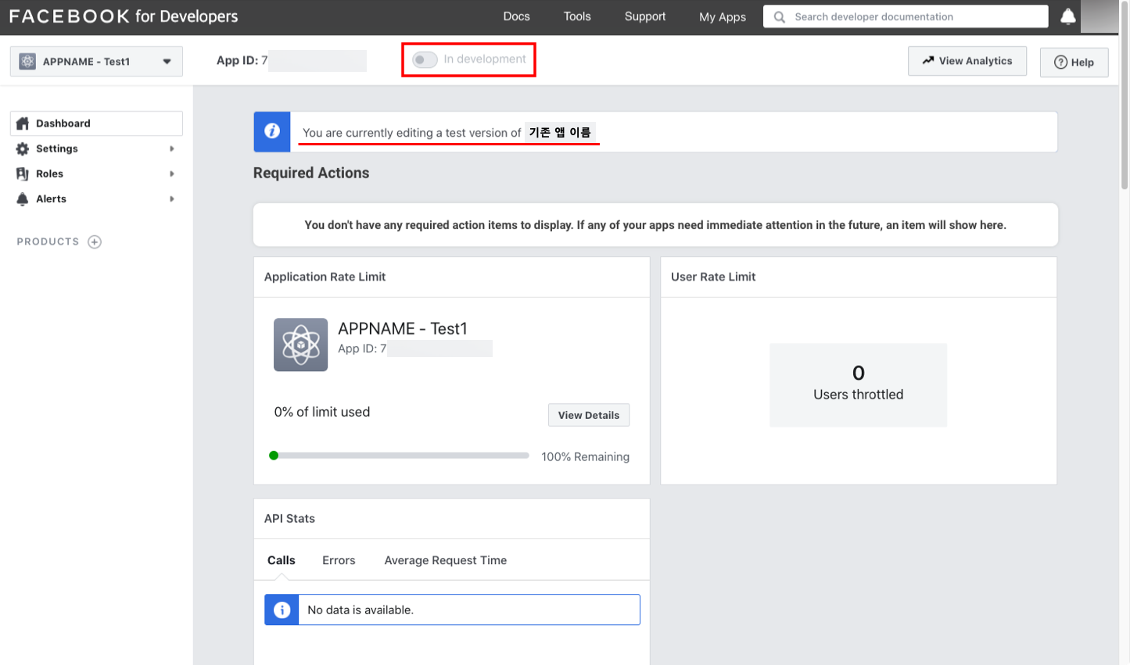Click the User Rate Limit heading
Screen dimensions: 1130x665
[x=713, y=277]
